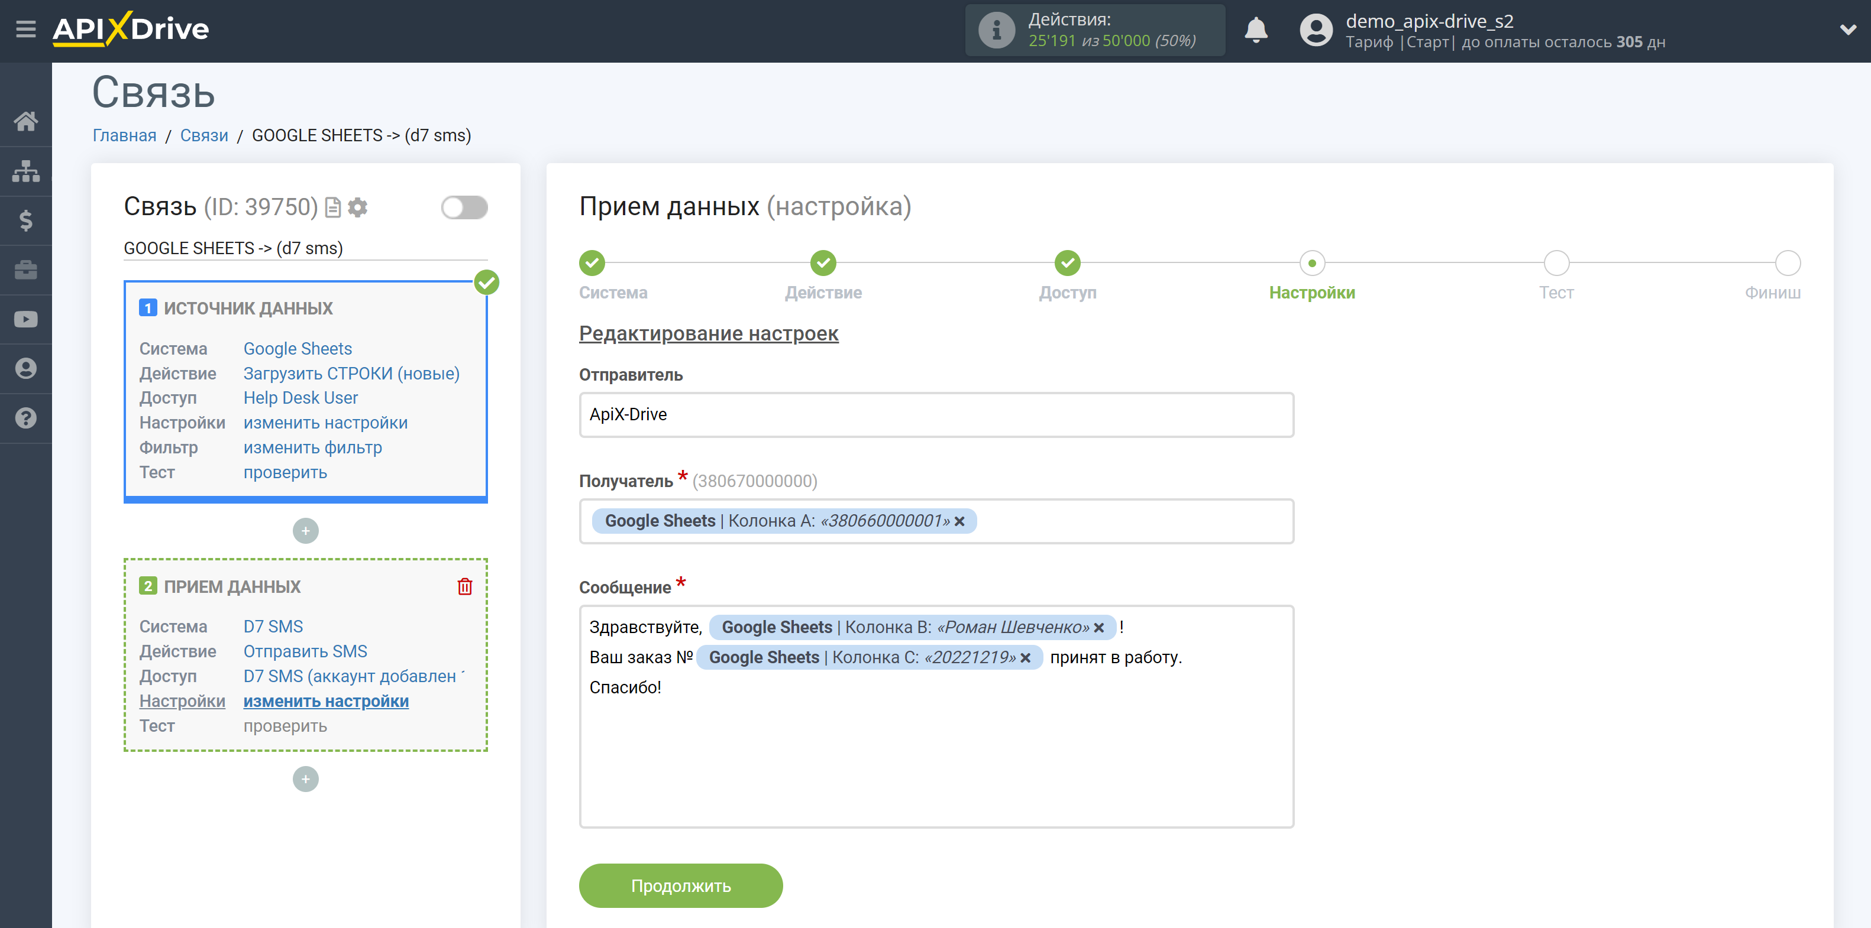Open connection settings gear icon

357,207
